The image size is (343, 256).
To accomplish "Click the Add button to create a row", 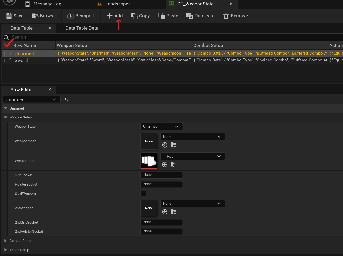I will click(114, 15).
